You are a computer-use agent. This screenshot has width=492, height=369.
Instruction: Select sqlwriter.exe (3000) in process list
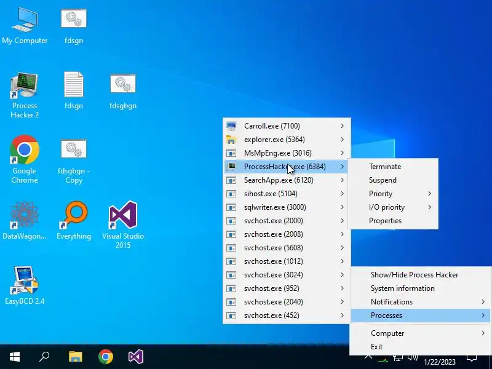tap(287, 207)
